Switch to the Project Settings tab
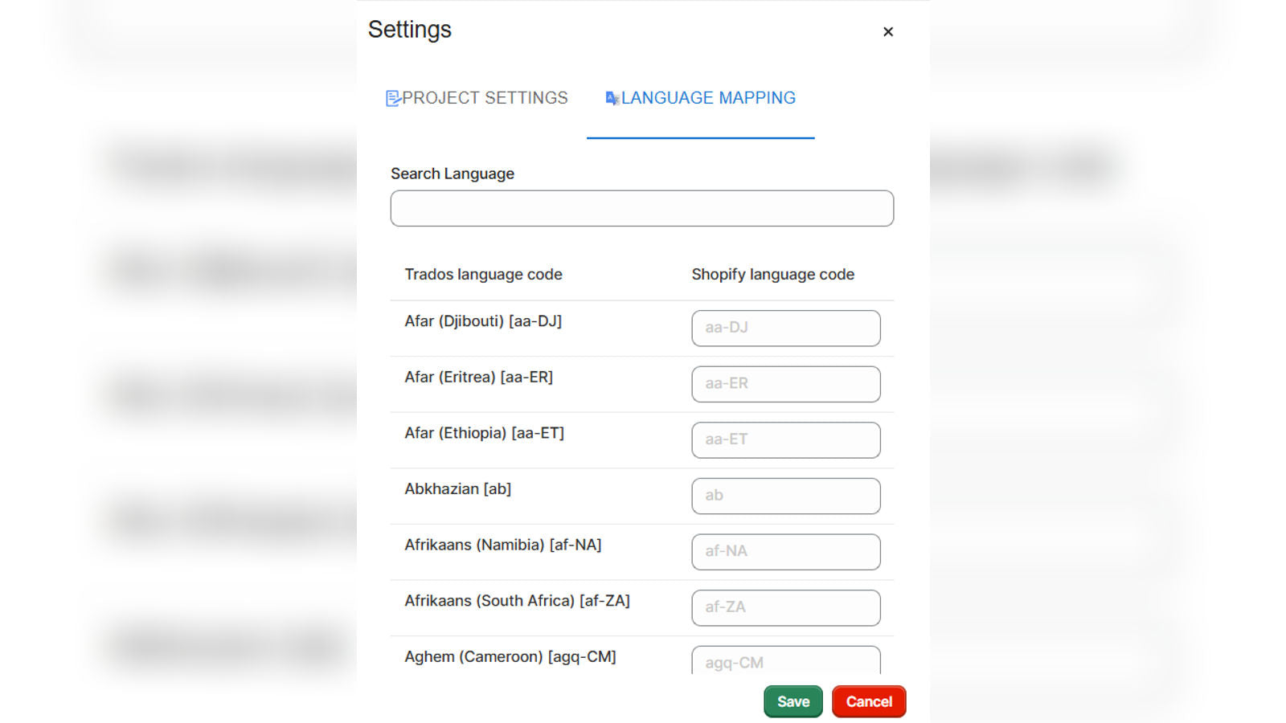This screenshot has width=1286, height=723. 477,98
